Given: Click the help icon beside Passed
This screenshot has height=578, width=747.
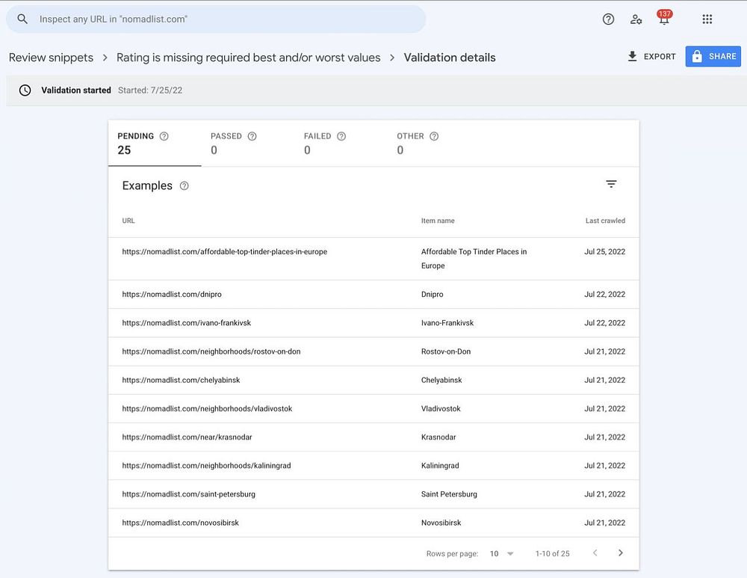Looking at the screenshot, I should tap(252, 136).
